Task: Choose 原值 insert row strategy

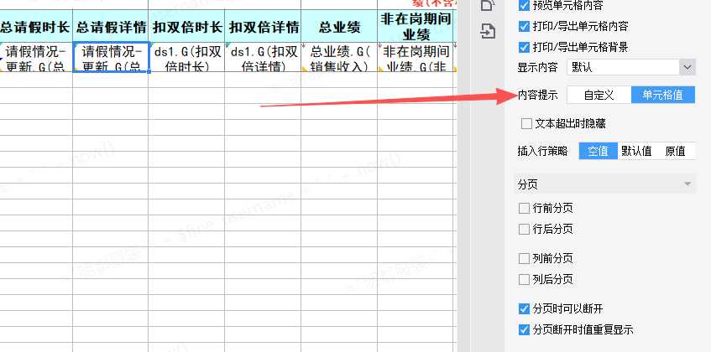Action: point(675,151)
